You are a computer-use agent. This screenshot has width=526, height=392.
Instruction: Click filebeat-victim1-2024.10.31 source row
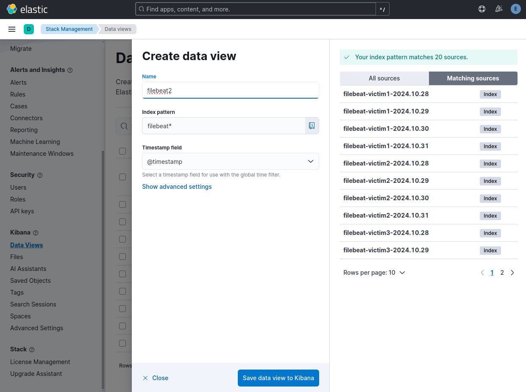tap(429, 146)
